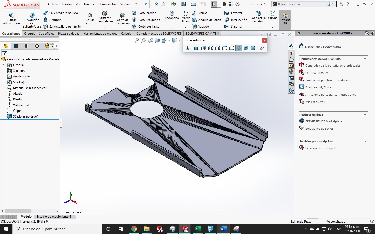Toggle auto-collapse pin of Recursos panel
This screenshot has height=234, width=375.
pyautogui.click(x=372, y=33)
